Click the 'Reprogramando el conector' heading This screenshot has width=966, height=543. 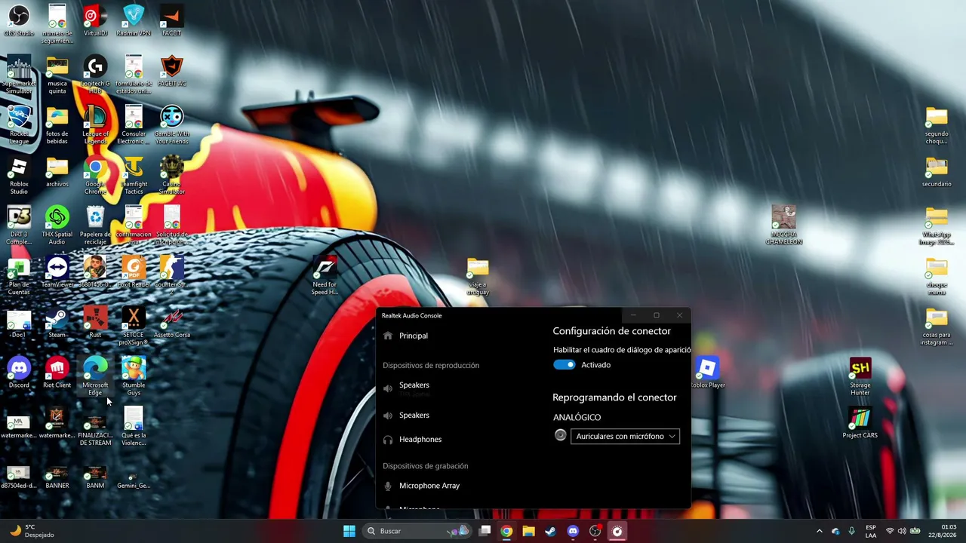pos(614,397)
